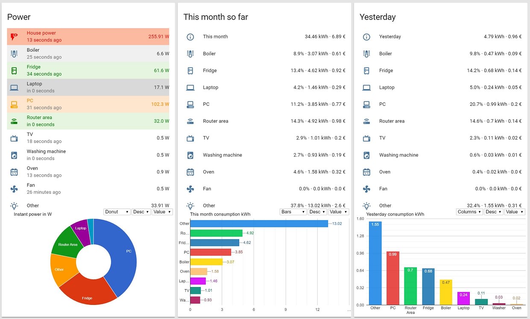Click the info icon next to Yesterday total

366,37
